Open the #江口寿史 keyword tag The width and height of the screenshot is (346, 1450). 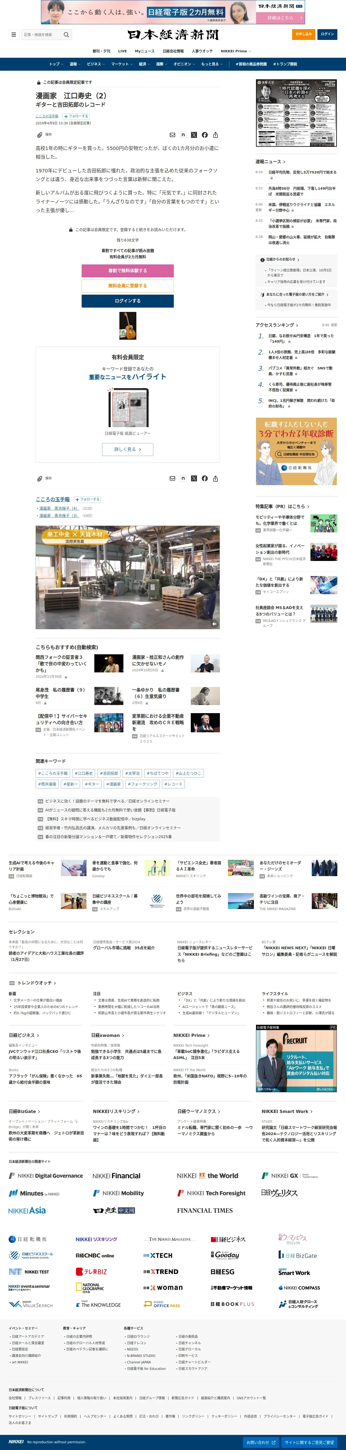pos(83,773)
